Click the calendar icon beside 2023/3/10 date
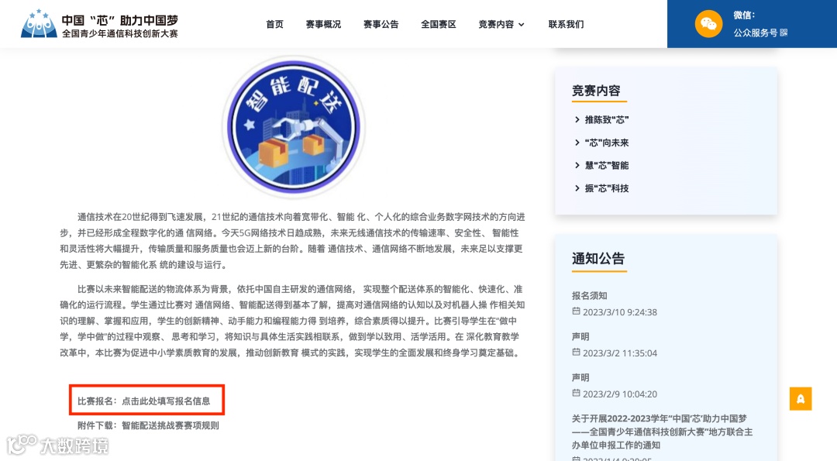 pos(576,311)
